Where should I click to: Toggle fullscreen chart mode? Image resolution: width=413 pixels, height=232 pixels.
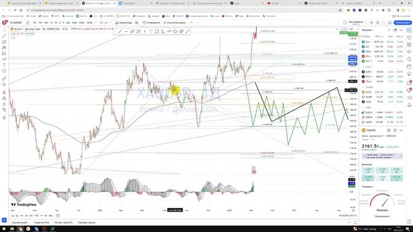(383, 23)
